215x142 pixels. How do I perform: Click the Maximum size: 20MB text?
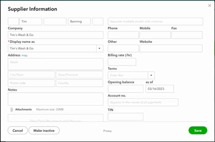coord(50,109)
